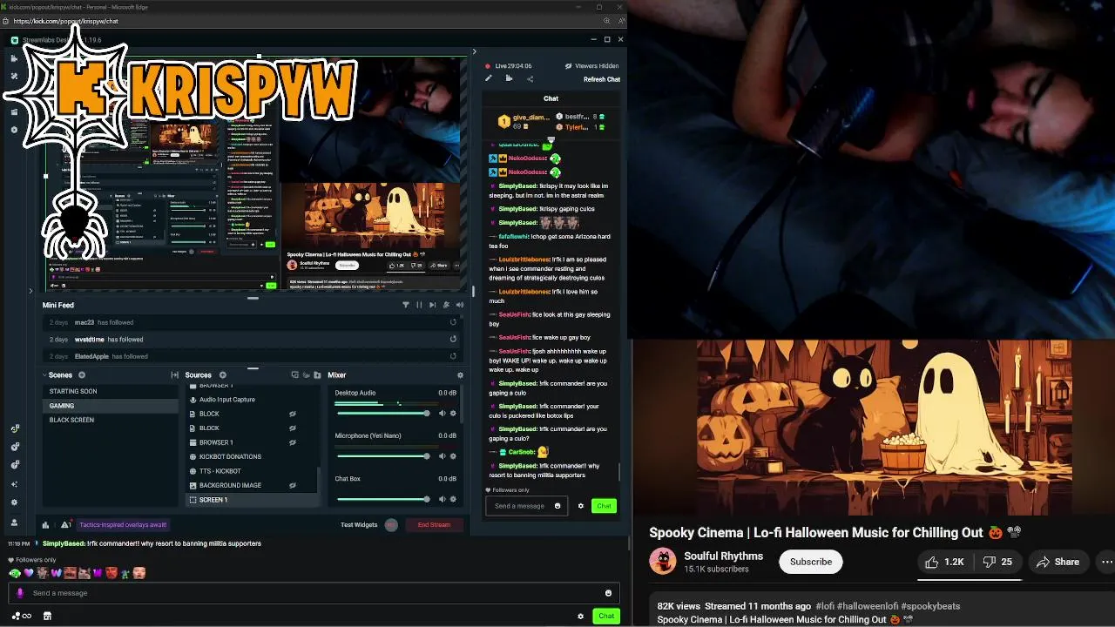
Task: Skip the current alert in Mini Feed
Action: pos(432,305)
